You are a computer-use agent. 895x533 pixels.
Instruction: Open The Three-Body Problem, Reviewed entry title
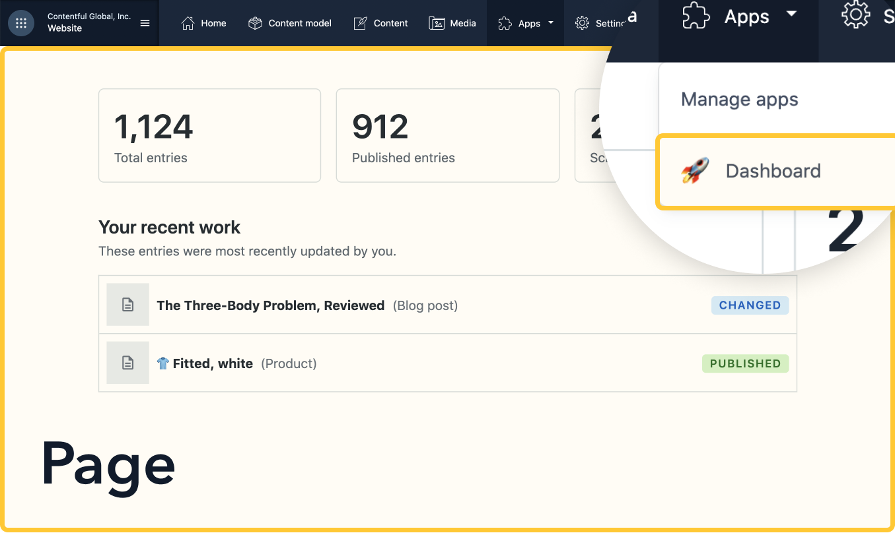pyautogui.click(x=270, y=305)
